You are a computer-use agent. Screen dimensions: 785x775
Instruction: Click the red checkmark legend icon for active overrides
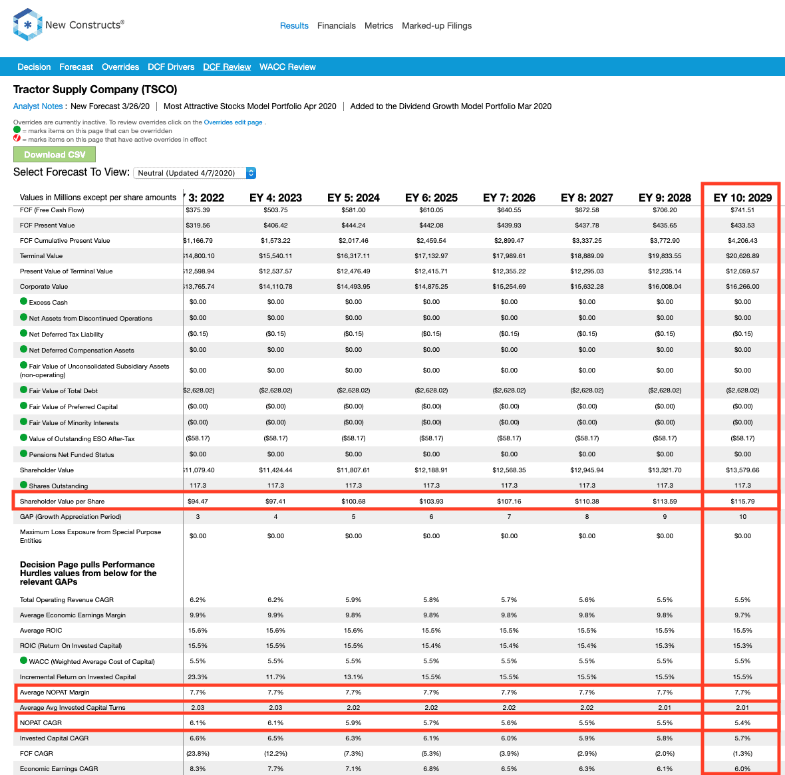(17, 138)
